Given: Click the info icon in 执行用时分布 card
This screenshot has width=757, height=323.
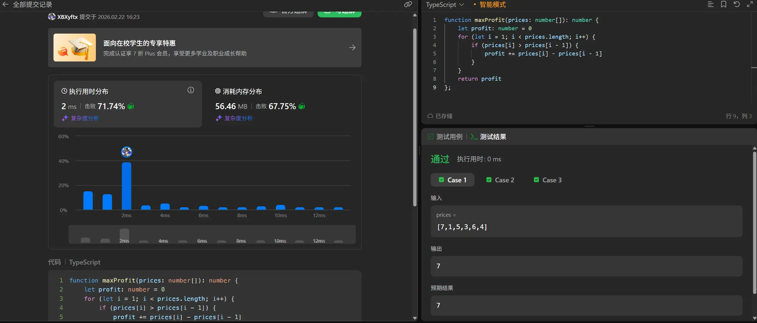Looking at the screenshot, I should tap(191, 90).
